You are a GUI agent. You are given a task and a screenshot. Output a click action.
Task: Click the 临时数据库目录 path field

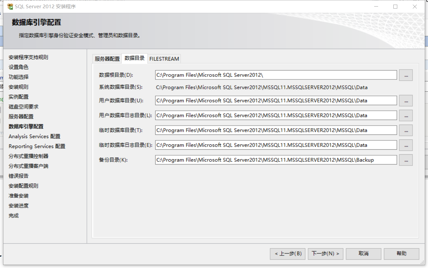click(x=276, y=130)
